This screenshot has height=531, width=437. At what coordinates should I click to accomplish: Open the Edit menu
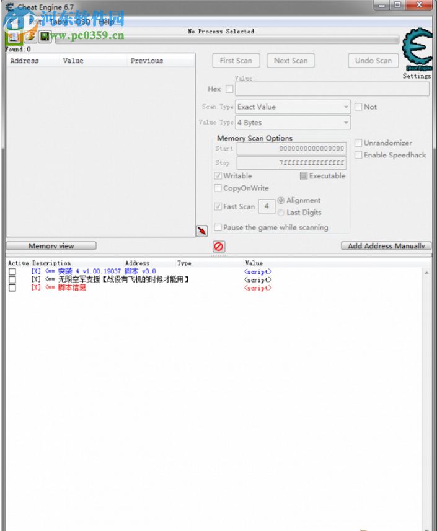35,22
